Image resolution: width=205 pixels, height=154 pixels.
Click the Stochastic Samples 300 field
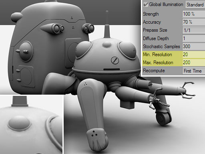pos(194,47)
